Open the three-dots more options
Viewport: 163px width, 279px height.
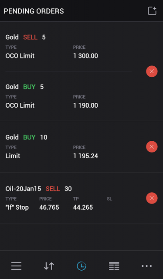(146, 266)
